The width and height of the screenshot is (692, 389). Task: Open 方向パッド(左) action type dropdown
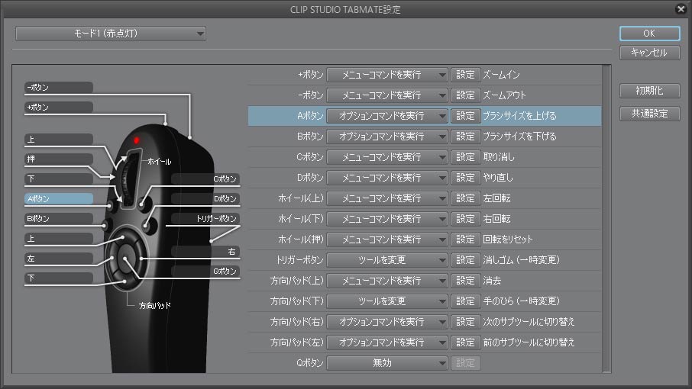click(x=387, y=342)
